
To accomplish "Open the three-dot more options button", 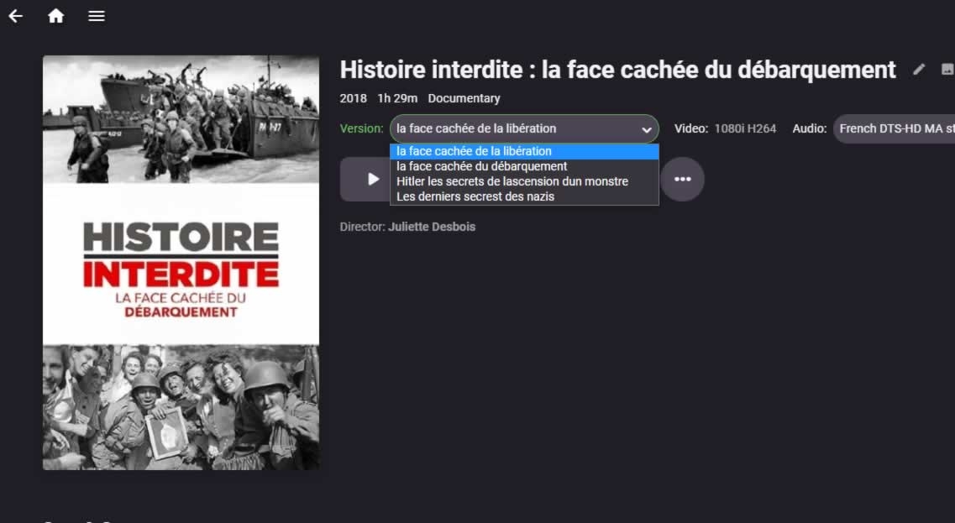I will pos(682,179).
